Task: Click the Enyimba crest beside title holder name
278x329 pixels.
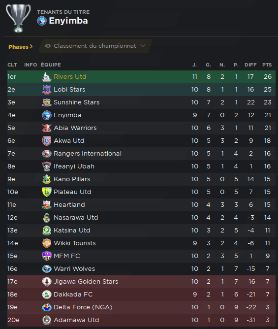Action: [x=42, y=21]
